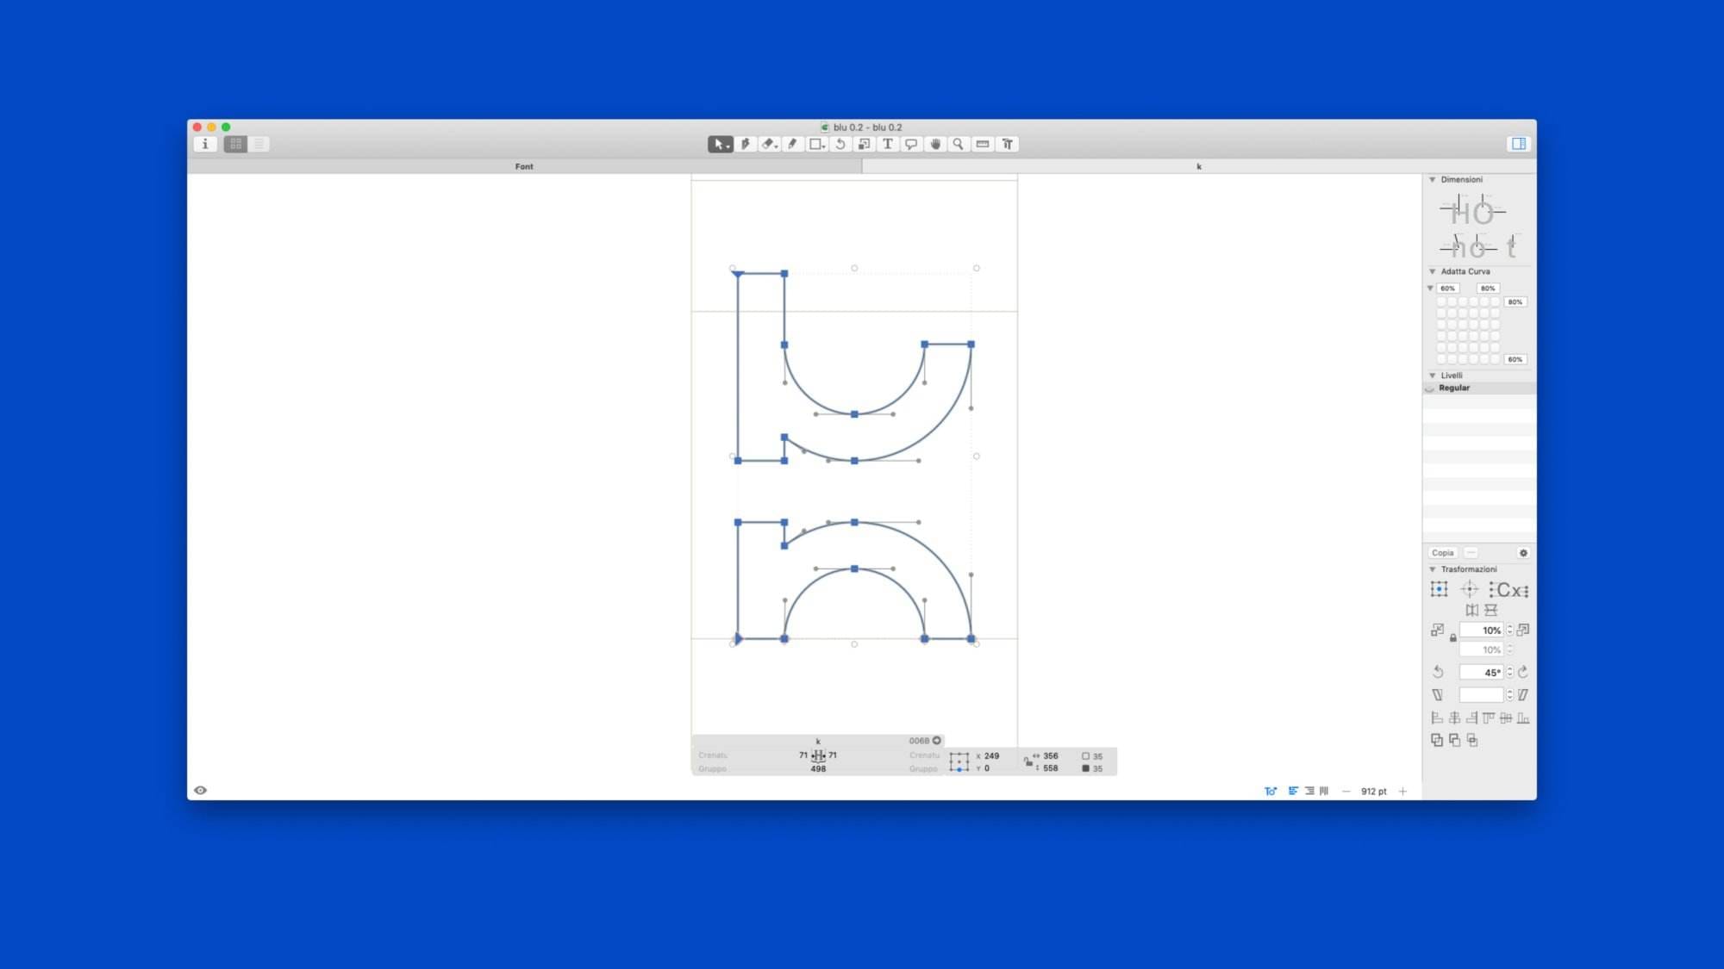Toggle the proportional scale lock

click(x=1453, y=638)
